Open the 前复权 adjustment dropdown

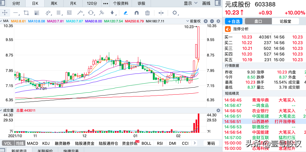(194, 21)
